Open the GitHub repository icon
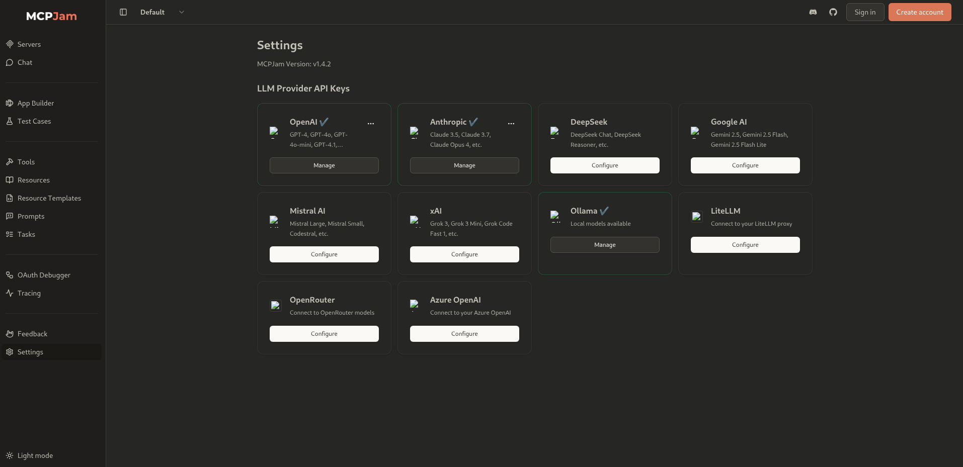963x467 pixels. pyautogui.click(x=833, y=12)
